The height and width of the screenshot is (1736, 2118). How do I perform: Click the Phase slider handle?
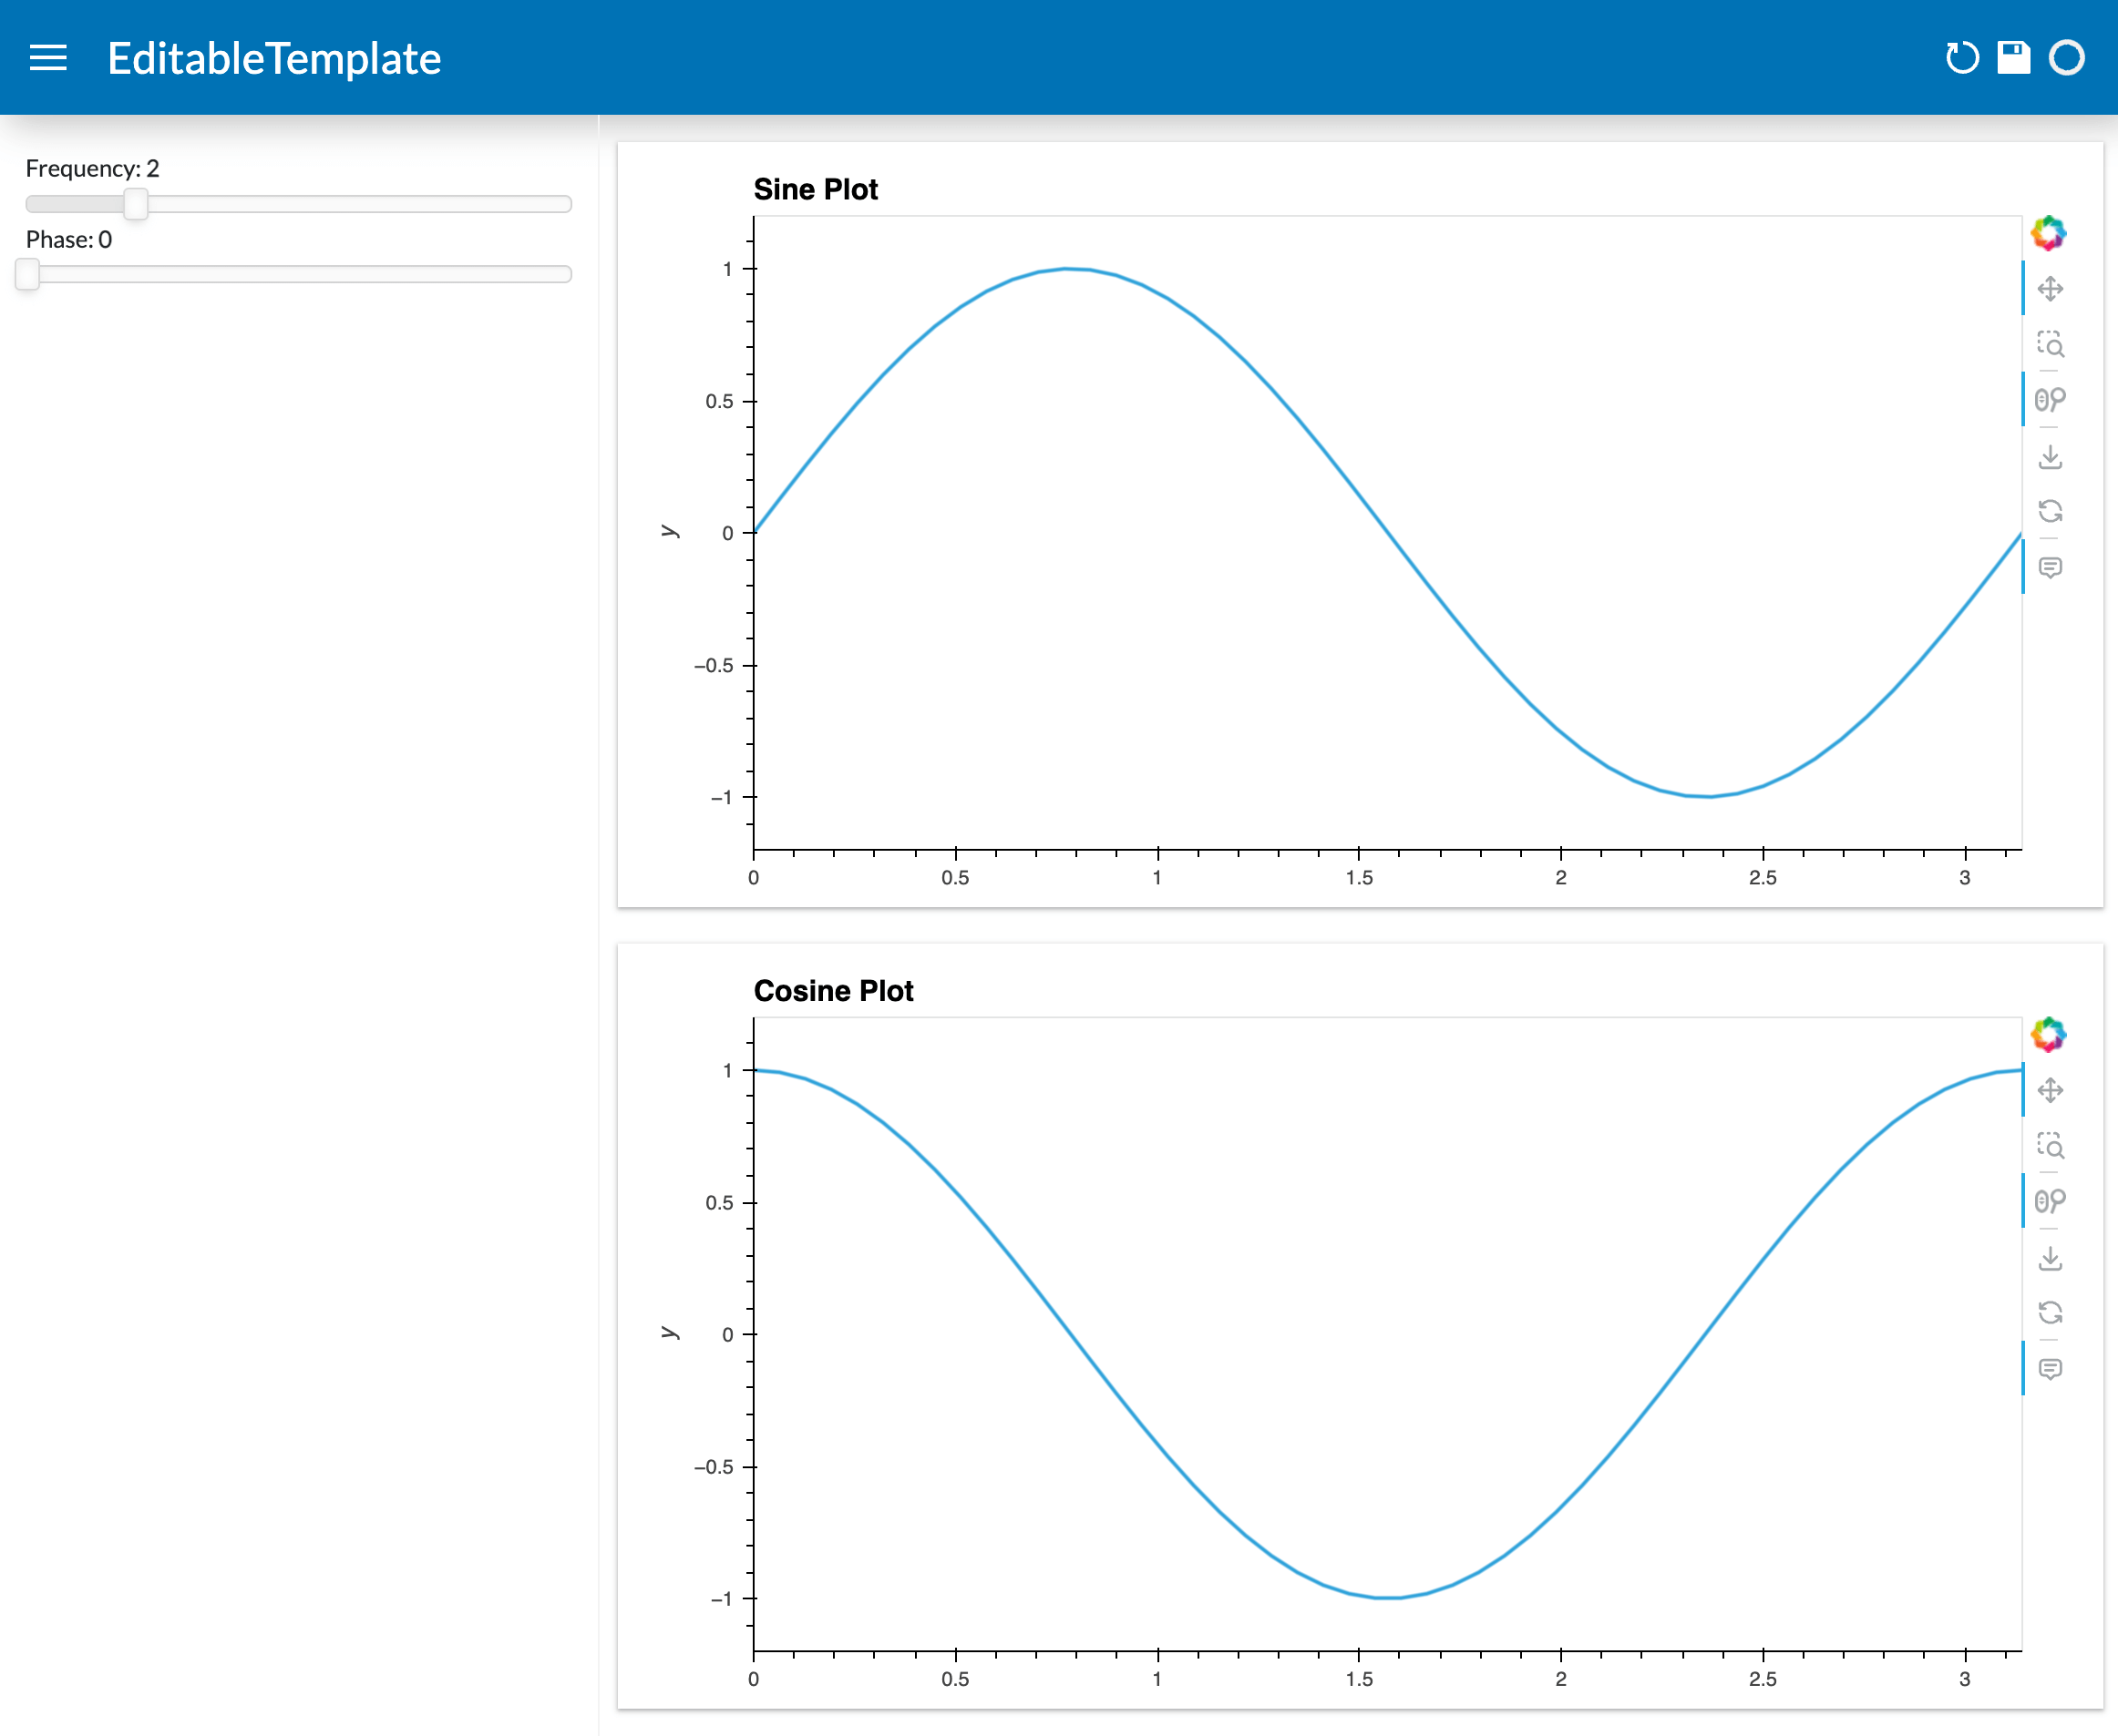tap(28, 274)
